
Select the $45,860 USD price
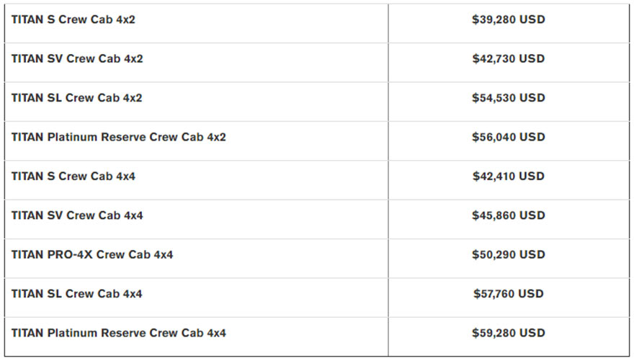[509, 215]
